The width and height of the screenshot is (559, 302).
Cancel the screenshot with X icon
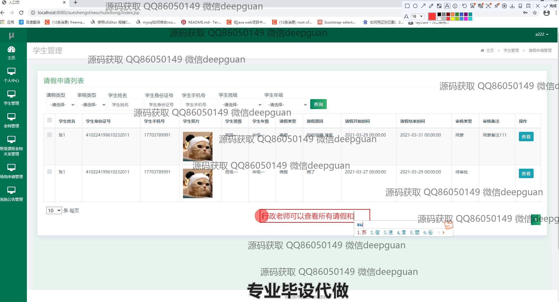538,6
